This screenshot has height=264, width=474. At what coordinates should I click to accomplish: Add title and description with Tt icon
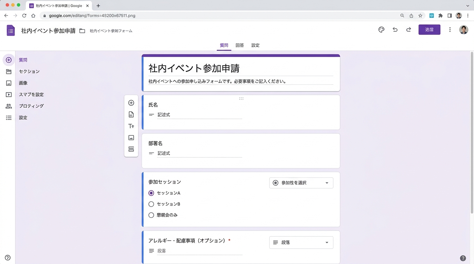[x=131, y=126]
